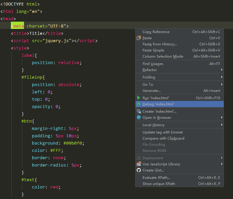This screenshot has height=199, width=233.
Task: Click the charset="UTF-8" attribute
Action: coord(46,26)
